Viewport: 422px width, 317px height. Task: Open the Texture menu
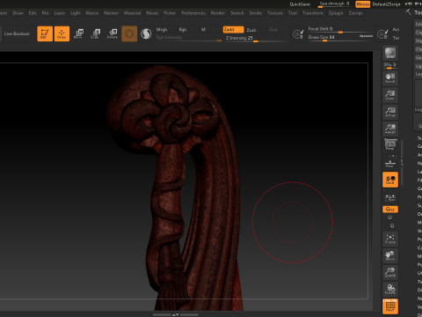click(x=275, y=13)
